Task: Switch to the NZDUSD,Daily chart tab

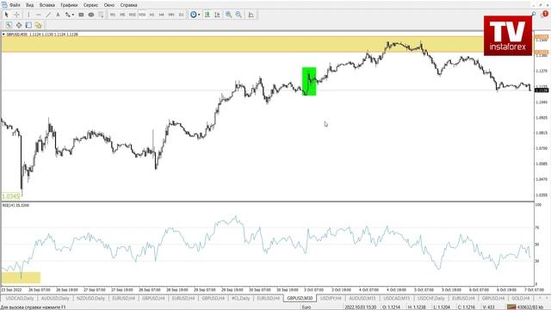Action: [x=90, y=298]
